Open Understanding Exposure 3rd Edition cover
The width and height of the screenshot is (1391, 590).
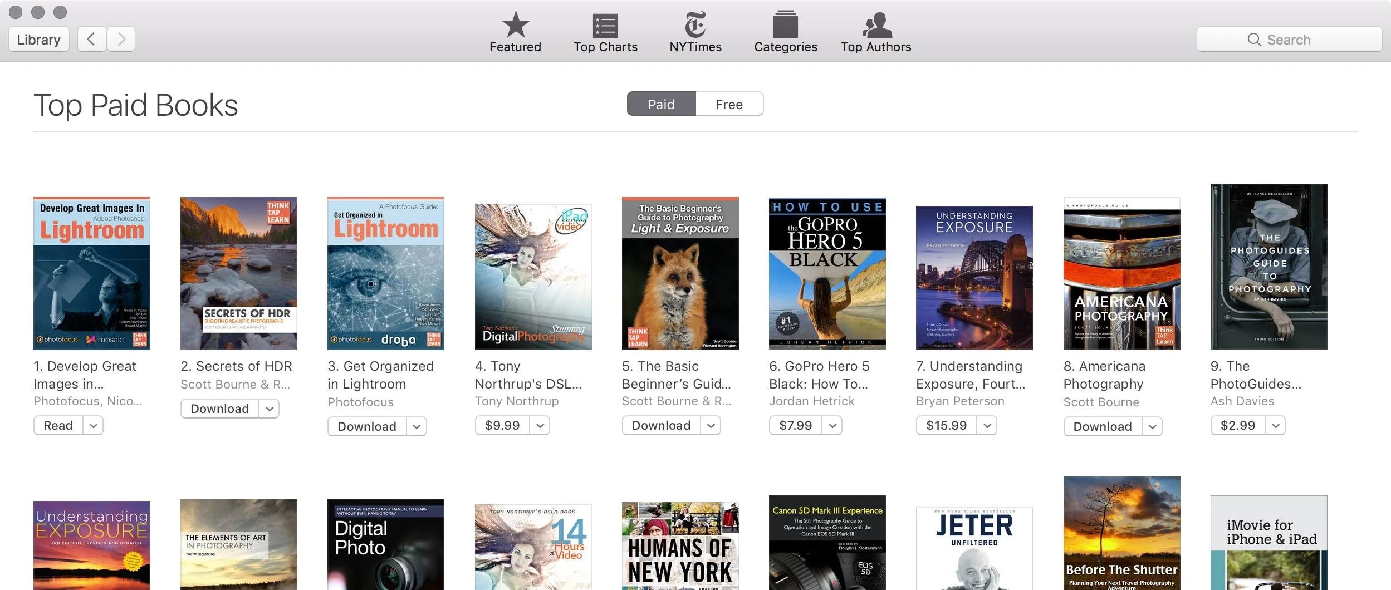pyautogui.click(x=92, y=545)
